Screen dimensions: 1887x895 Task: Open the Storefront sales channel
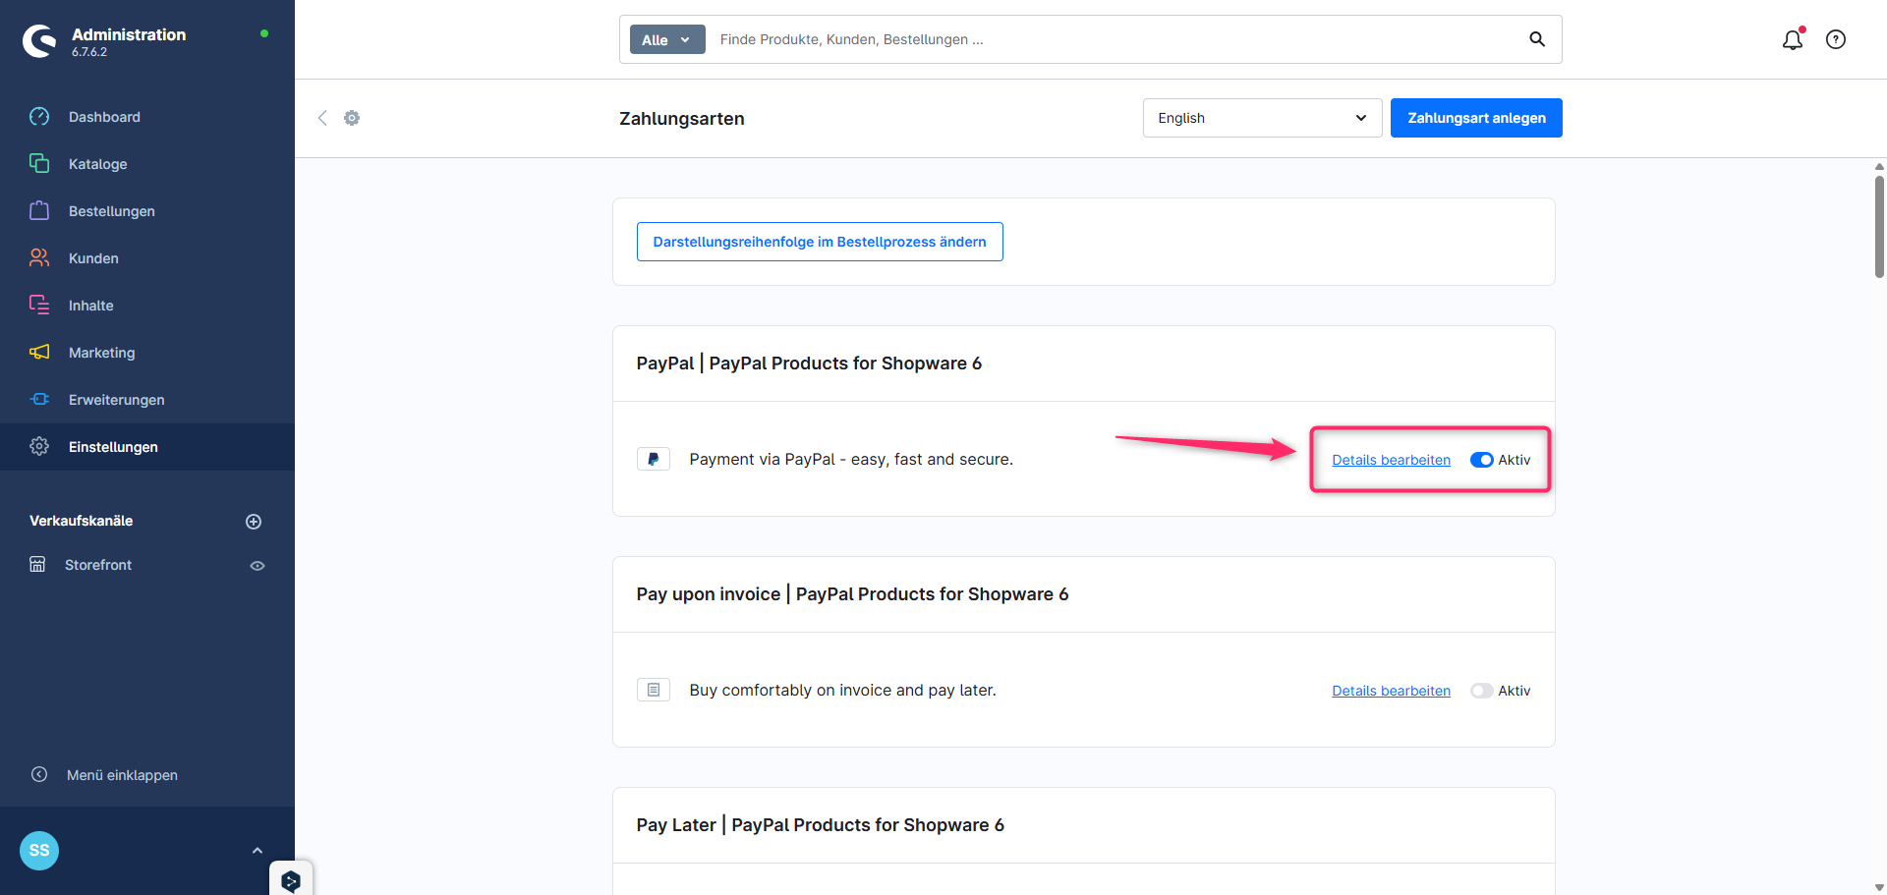98,565
